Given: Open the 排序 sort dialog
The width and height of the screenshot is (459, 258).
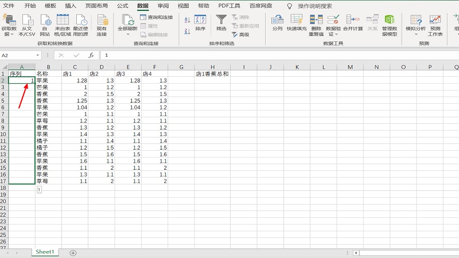Looking at the screenshot, I should point(200,22).
